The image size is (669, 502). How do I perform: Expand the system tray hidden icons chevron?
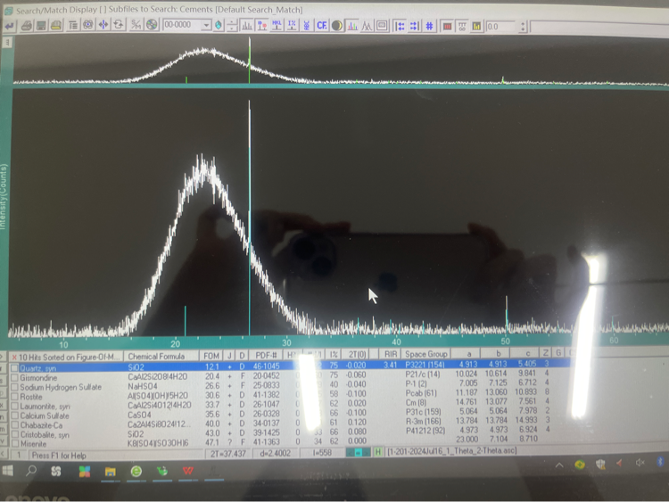559,465
